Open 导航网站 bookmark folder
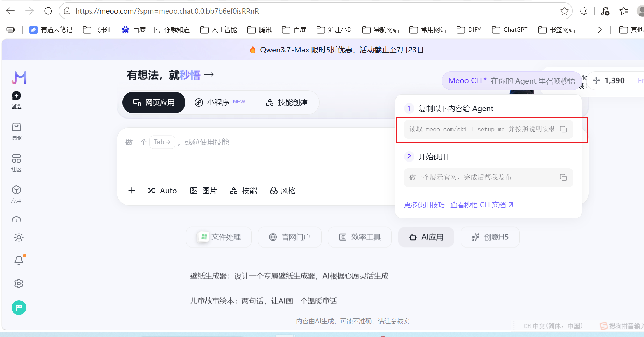Image resolution: width=644 pixels, height=337 pixels. coord(380,30)
